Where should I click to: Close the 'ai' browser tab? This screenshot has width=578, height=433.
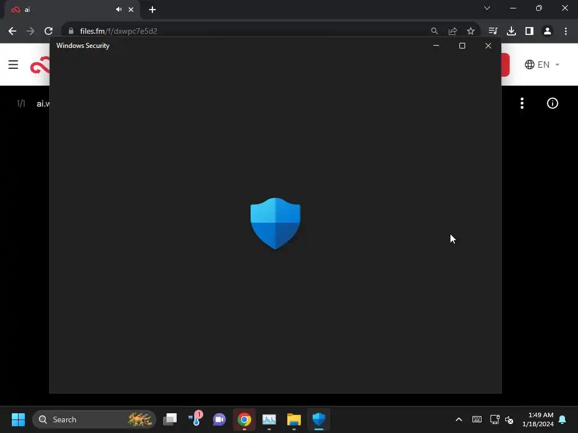click(131, 10)
